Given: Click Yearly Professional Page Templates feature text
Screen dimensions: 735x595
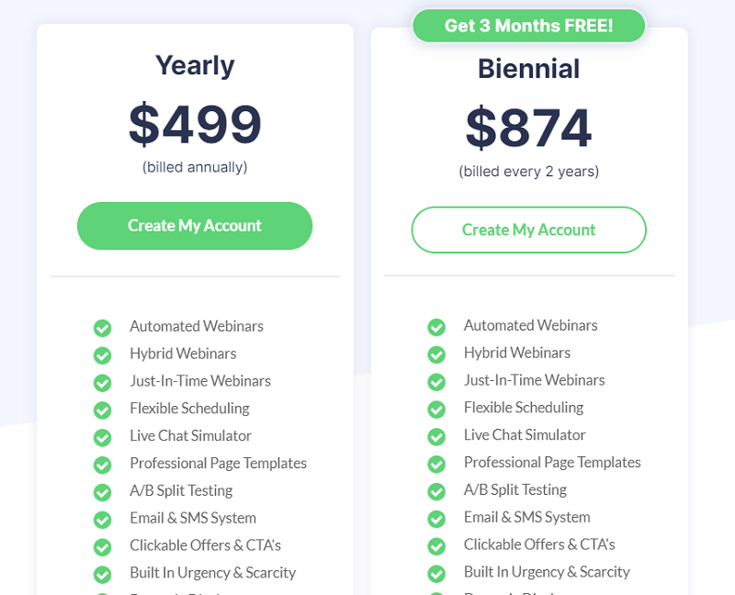Looking at the screenshot, I should [x=219, y=464].
